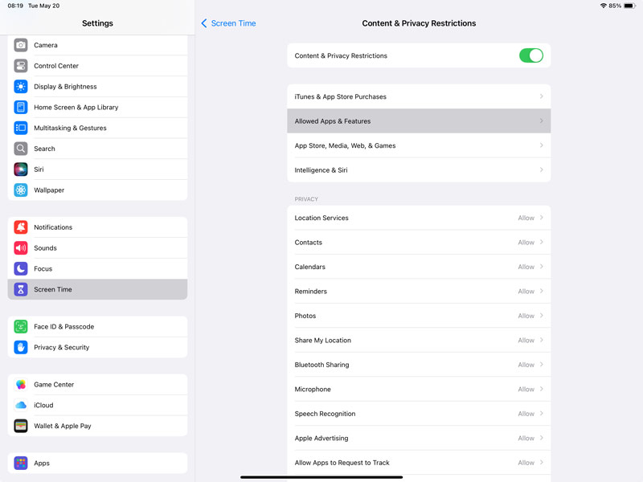Tap the iCloud cloud icon
The width and height of the screenshot is (643, 482).
coord(21,405)
